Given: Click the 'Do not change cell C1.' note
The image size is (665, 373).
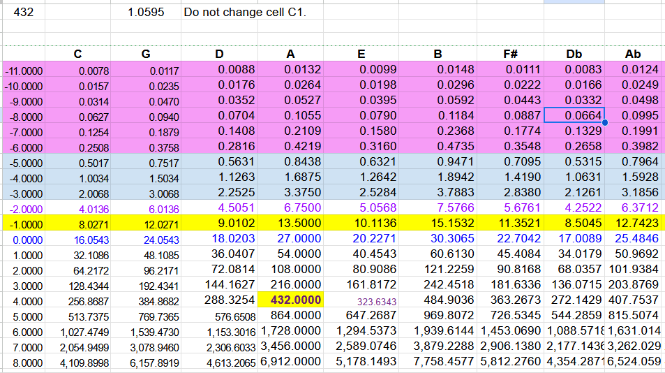Looking at the screenshot, I should (244, 13).
